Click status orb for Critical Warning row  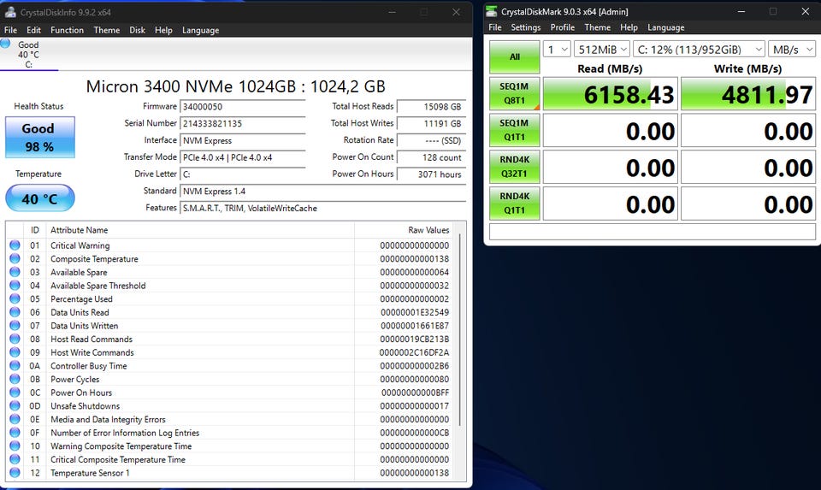[x=15, y=245]
